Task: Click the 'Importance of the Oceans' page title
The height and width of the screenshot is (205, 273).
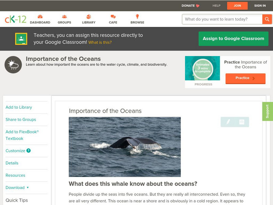Action: point(63,59)
